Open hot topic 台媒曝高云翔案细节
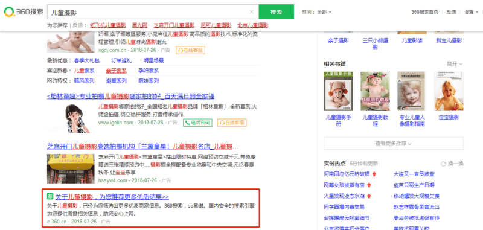This screenshot has height=230, width=483. pyautogui.click(x=347, y=218)
